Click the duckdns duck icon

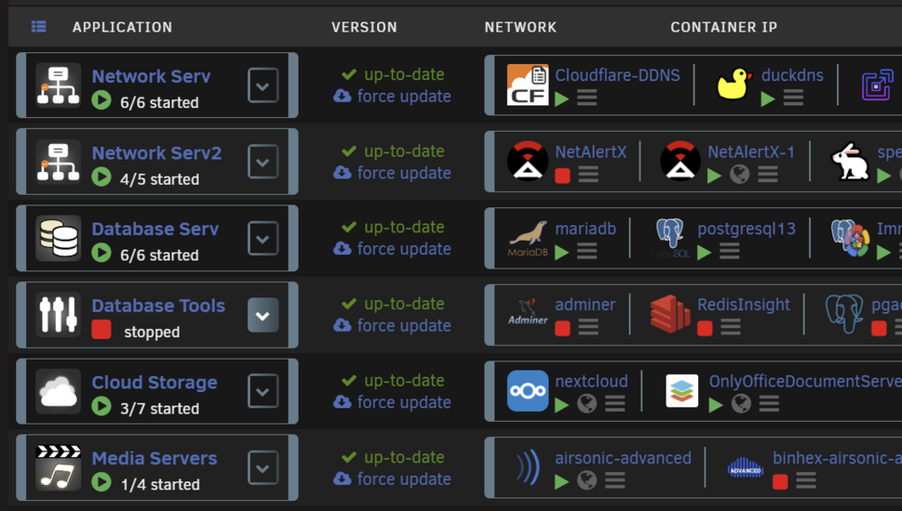[734, 85]
